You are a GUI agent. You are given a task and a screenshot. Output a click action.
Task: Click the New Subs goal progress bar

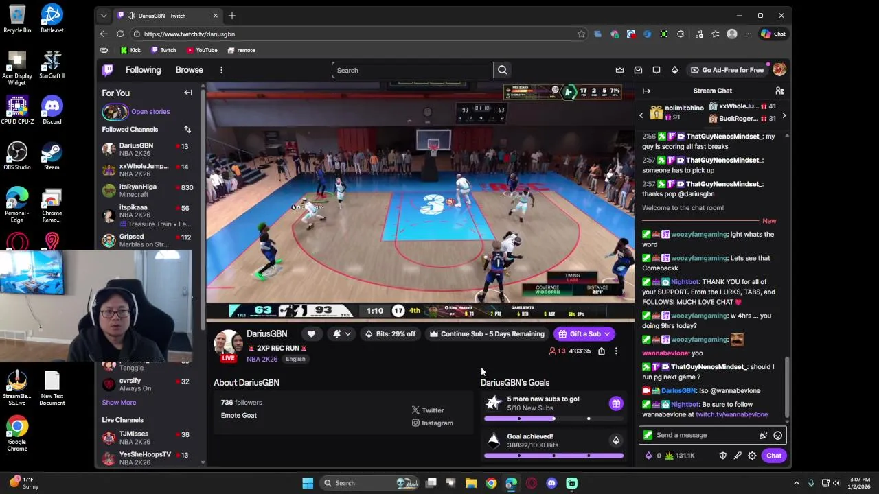pyautogui.click(x=553, y=419)
